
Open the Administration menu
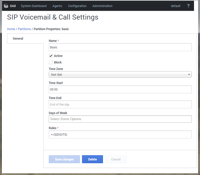(x=102, y=6)
